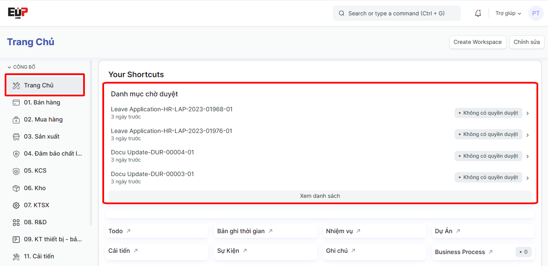Expand the Trợ giúp dropdown
The height and width of the screenshot is (266, 548).
click(508, 13)
